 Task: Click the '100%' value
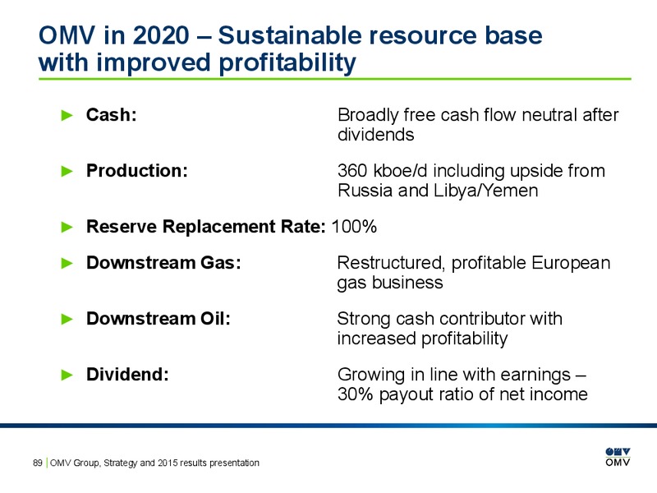[354, 227]
